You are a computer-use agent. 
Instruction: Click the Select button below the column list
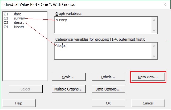point(25,89)
